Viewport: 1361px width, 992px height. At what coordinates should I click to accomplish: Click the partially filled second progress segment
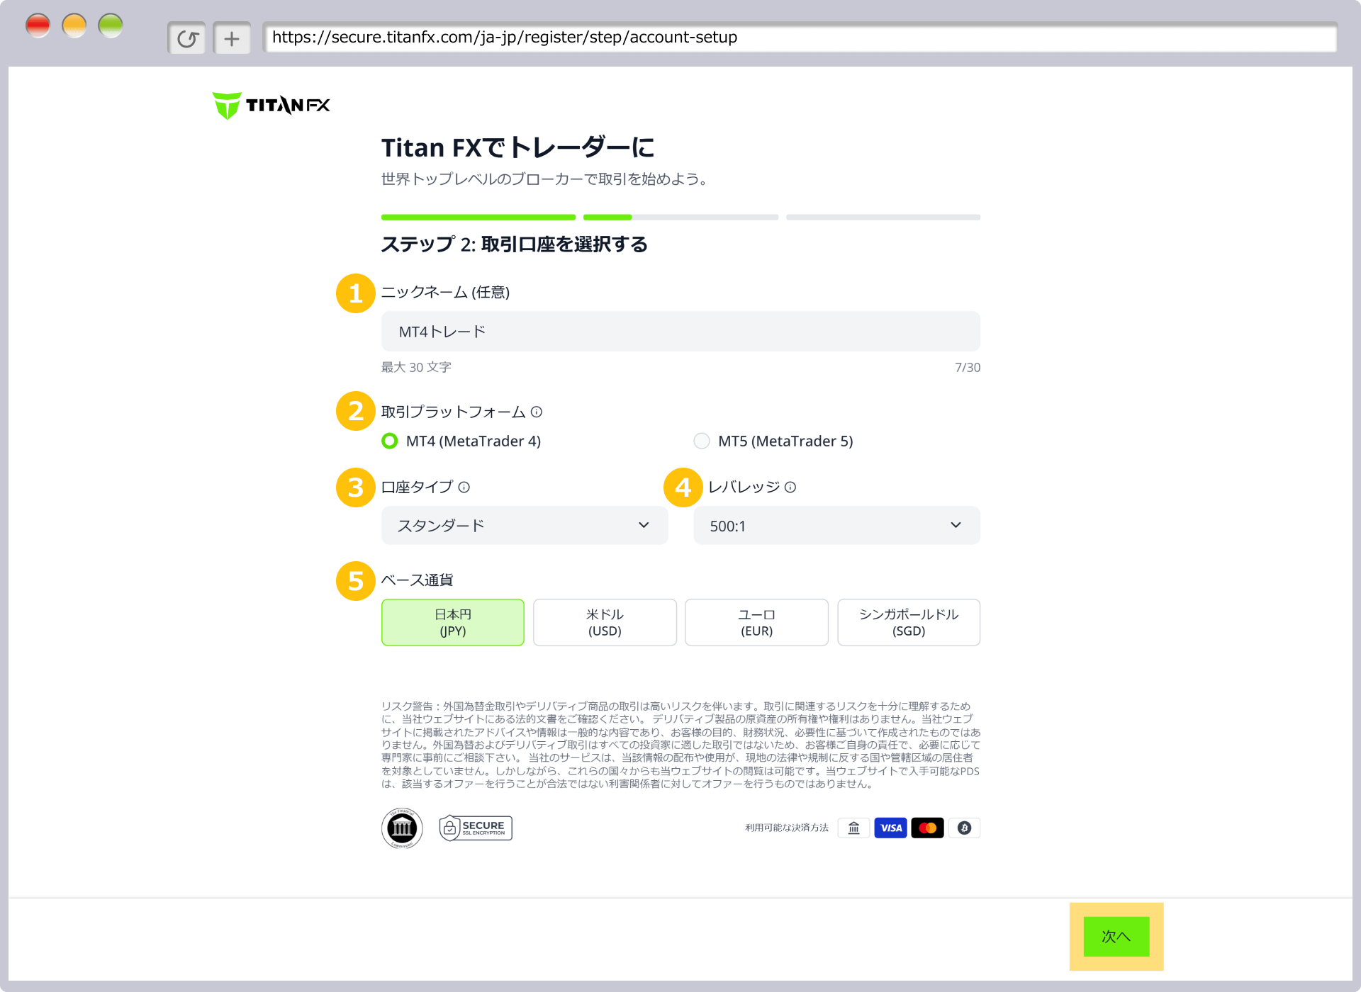click(x=680, y=217)
